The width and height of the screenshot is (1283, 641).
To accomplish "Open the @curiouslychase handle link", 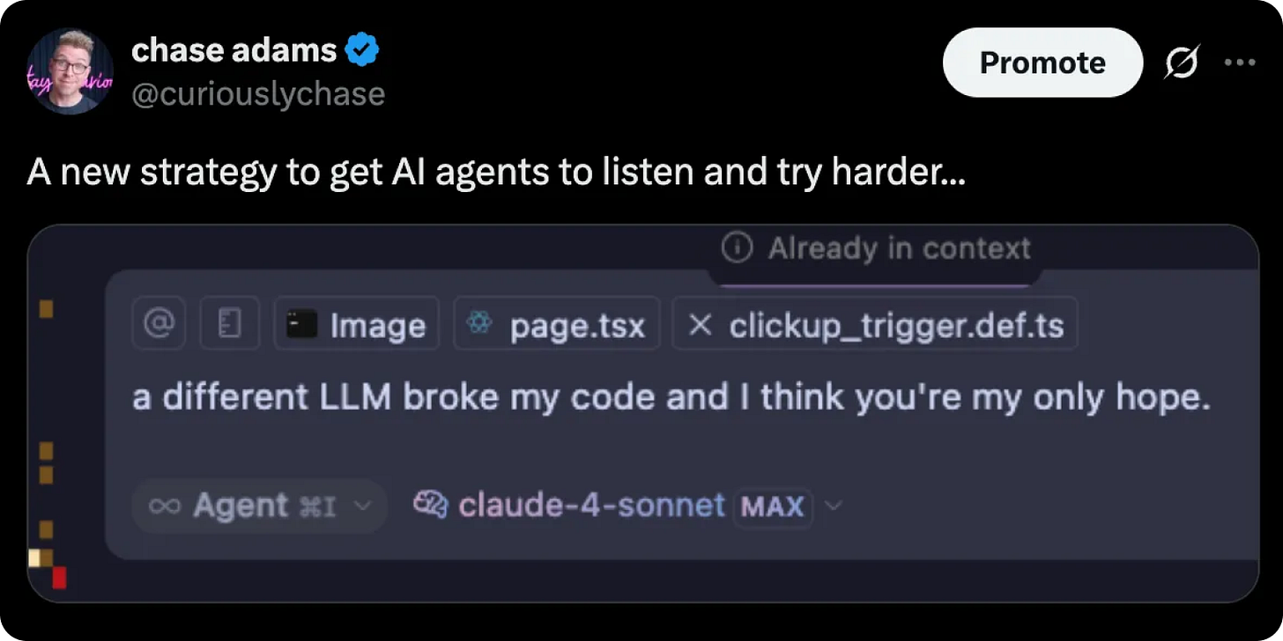I will [258, 93].
